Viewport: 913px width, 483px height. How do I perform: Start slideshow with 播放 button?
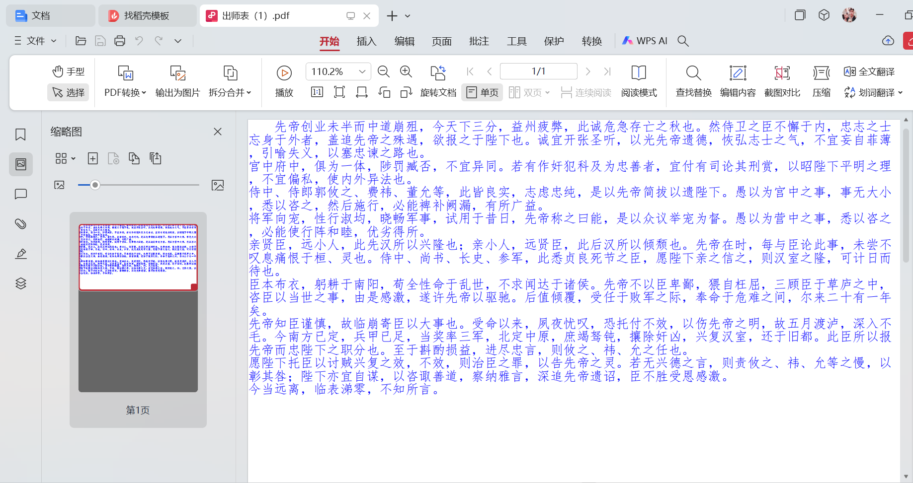284,82
